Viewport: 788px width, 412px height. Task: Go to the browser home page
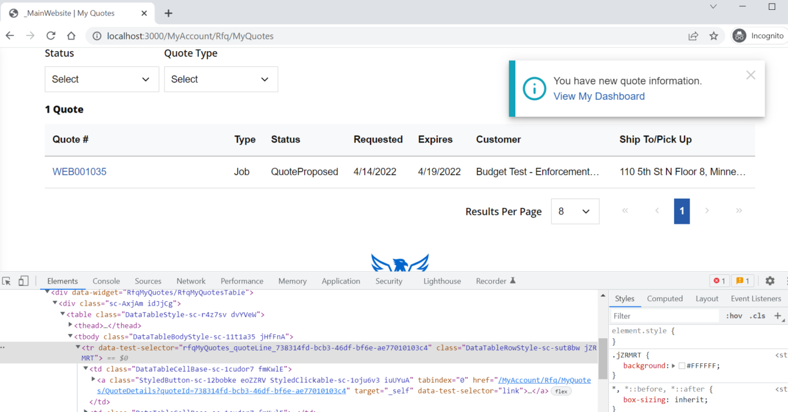[x=71, y=36]
